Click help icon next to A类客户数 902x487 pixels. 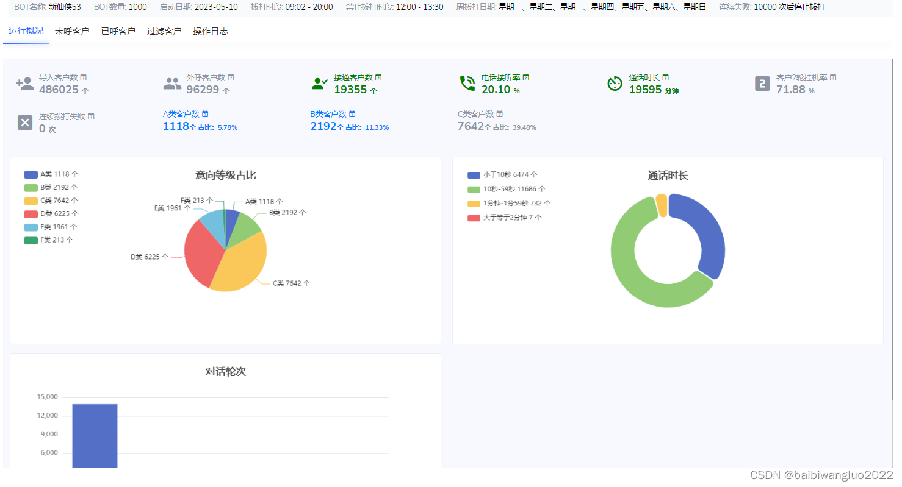(206, 114)
